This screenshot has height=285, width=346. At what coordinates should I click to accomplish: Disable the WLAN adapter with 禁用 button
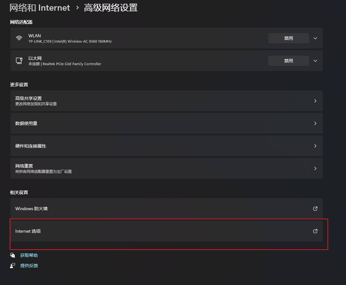tap(289, 38)
